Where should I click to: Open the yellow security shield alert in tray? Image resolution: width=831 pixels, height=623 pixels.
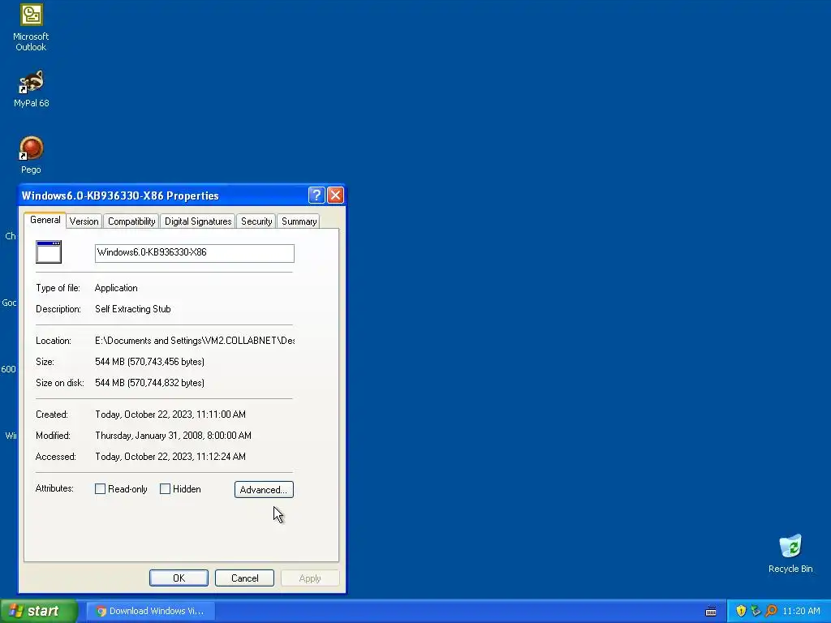tap(741, 611)
